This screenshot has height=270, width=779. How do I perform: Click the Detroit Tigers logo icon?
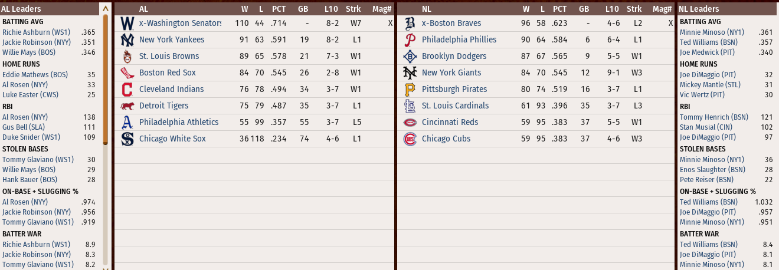(x=127, y=106)
